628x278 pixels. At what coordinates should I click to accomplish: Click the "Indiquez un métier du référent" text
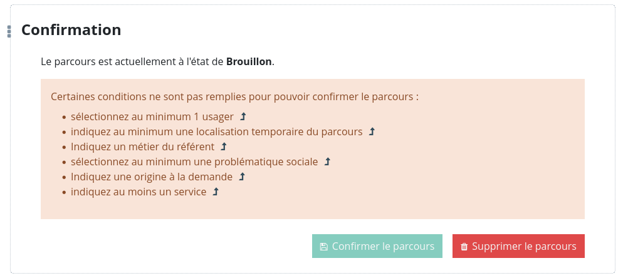point(143,147)
